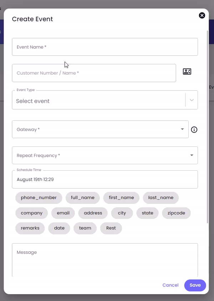
Task: Click the Event Name field
Action: [x=105, y=47]
